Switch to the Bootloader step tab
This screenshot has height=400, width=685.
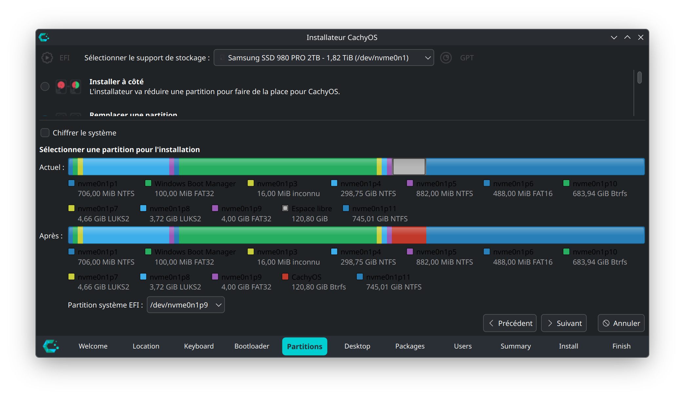coord(252,346)
